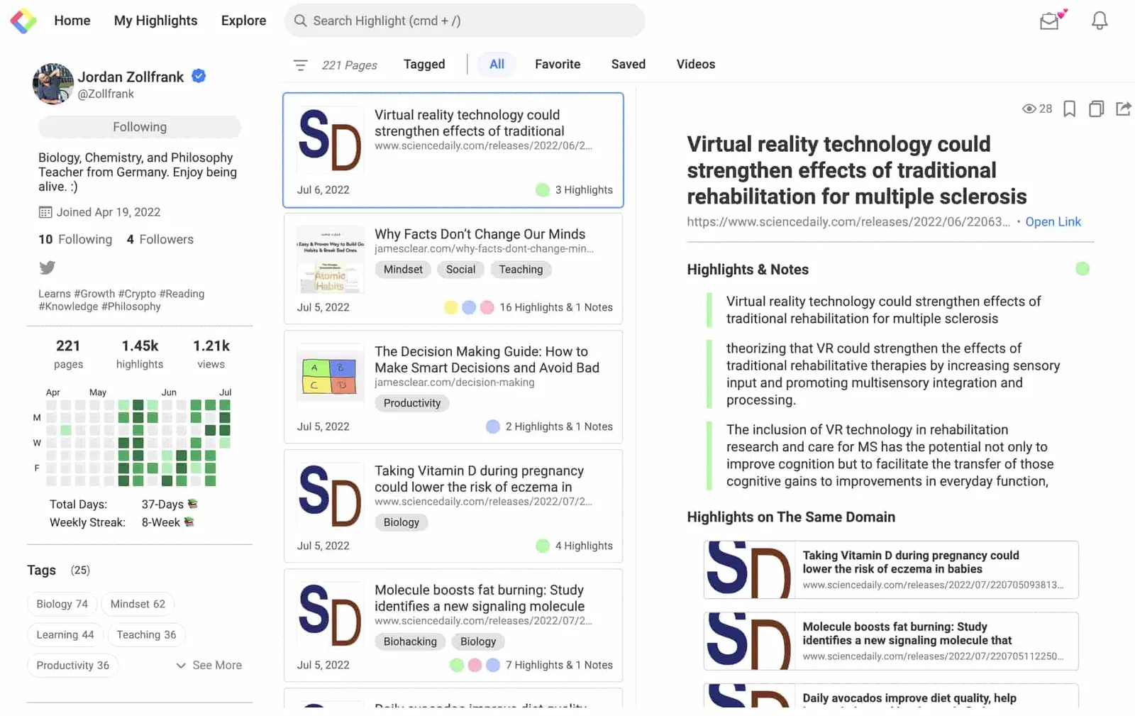Switch to the Saved tab
This screenshot has height=716, width=1135.
(x=629, y=64)
